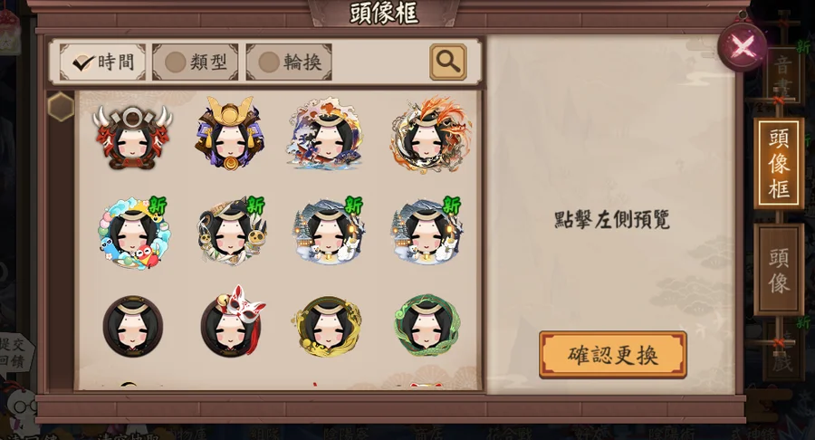Switch to the 頭像 tab
The width and height of the screenshot is (815, 440).
coord(779,270)
